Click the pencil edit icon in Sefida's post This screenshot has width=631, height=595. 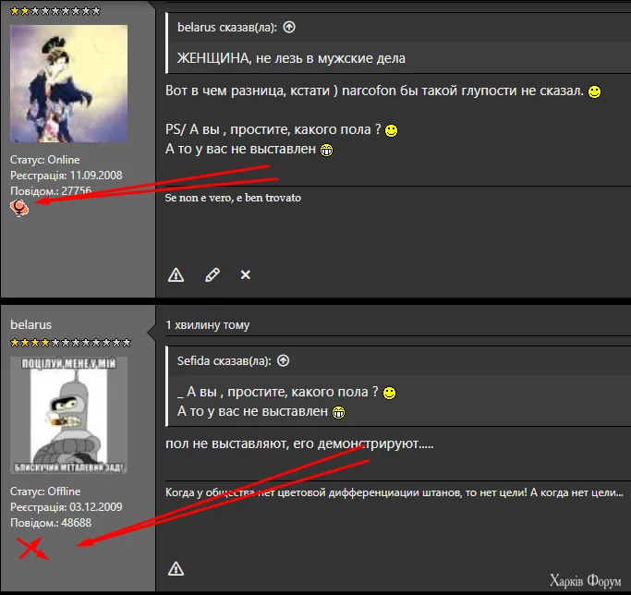pyautogui.click(x=212, y=275)
